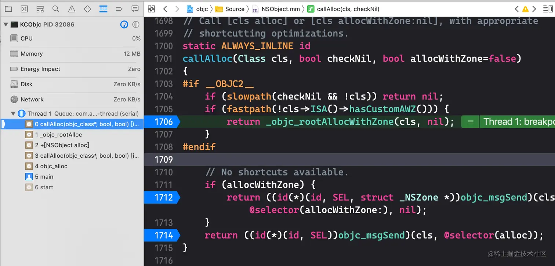Open the Source Control navigator
The width and height of the screenshot is (555, 266).
coord(24,9)
